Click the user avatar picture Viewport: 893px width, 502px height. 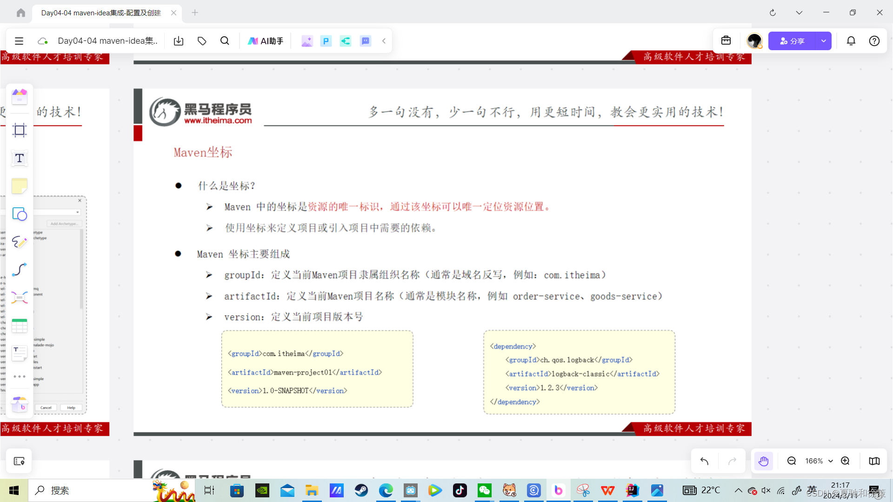754,41
